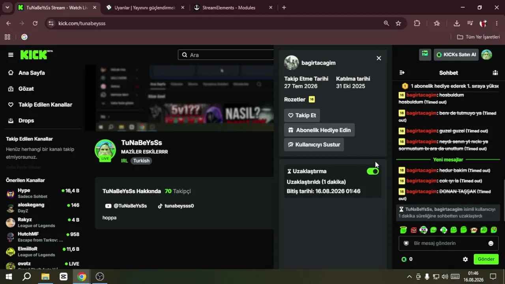Open the Windows Start menu
The width and height of the screenshot is (505, 284).
(9, 277)
